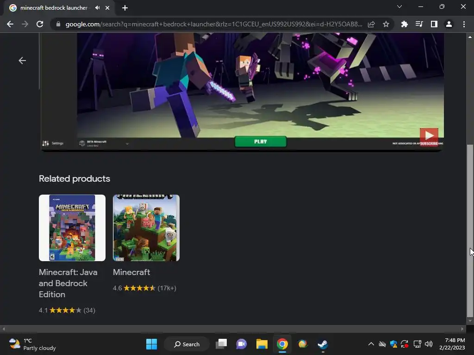The width and height of the screenshot is (474, 355).
Task: Open the Minecraft product title link
Action: point(131,272)
